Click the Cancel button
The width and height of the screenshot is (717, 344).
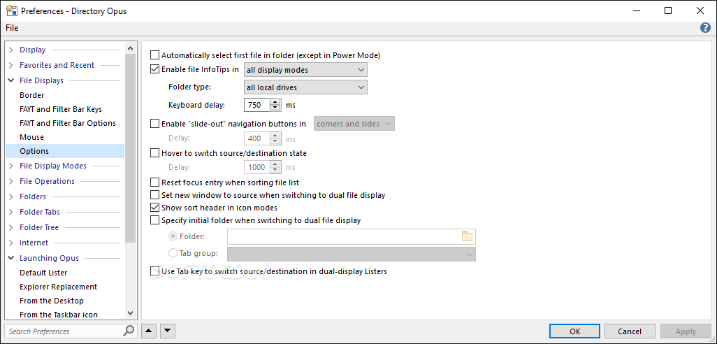630,331
